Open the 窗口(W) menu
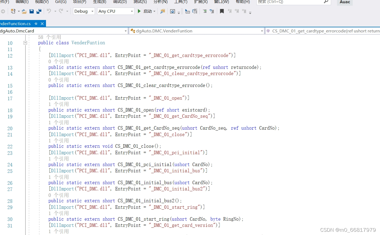This screenshot has height=235, width=380. (x=222, y=2)
